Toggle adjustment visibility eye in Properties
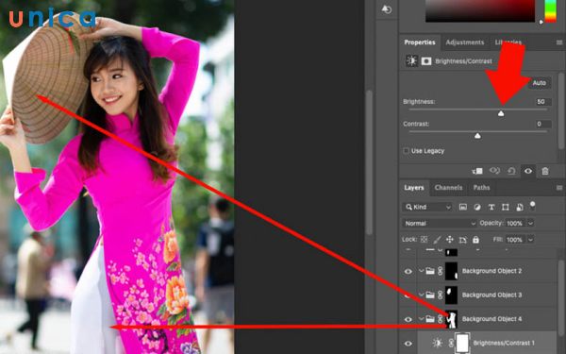566x354 pixels. coord(528,171)
